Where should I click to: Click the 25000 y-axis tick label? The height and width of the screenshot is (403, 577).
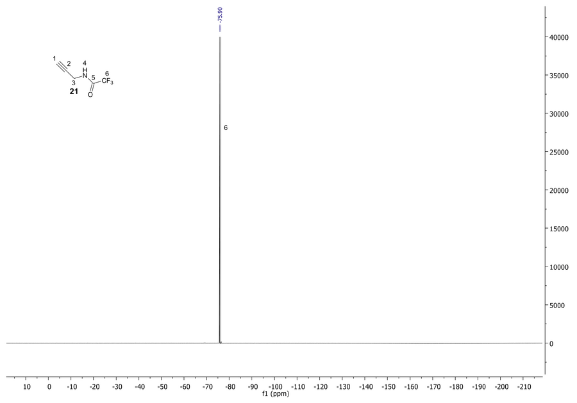tap(559, 152)
